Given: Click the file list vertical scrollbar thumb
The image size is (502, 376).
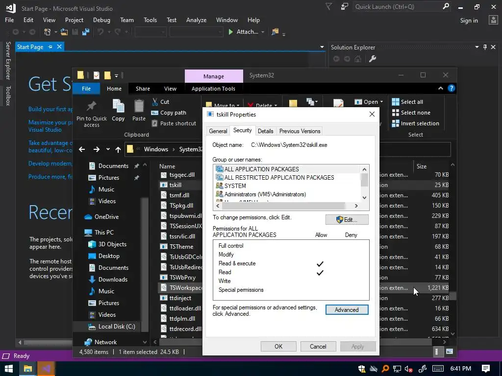Looking at the screenshot, I should click(x=452, y=296).
